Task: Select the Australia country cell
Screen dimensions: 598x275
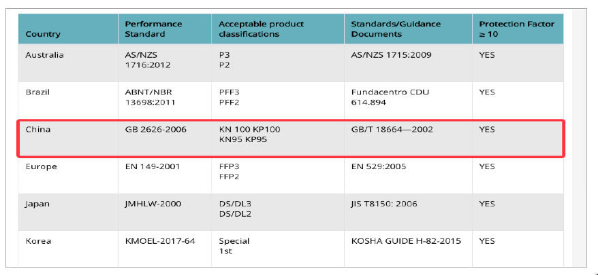Action: coord(44,55)
